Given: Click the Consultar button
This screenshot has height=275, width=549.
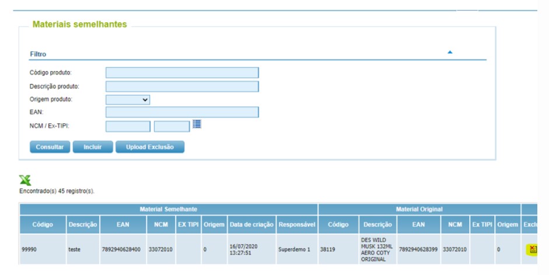Looking at the screenshot, I should (50, 147).
